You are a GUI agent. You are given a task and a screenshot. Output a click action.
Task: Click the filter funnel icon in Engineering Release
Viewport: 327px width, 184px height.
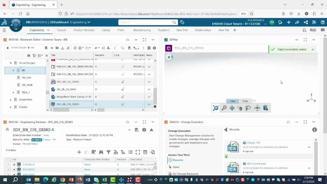(108, 152)
